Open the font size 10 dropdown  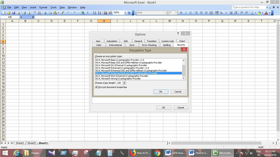click(176, 13)
